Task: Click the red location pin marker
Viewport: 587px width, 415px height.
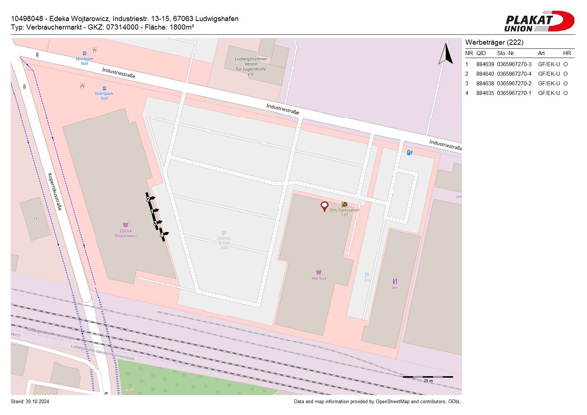Action: click(324, 206)
